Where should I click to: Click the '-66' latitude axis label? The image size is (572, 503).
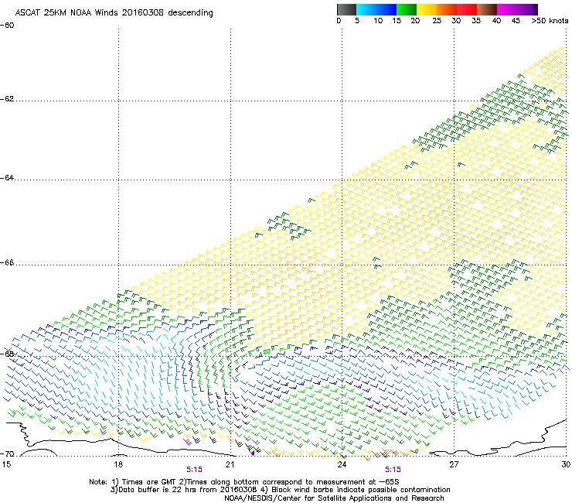[x=7, y=262]
